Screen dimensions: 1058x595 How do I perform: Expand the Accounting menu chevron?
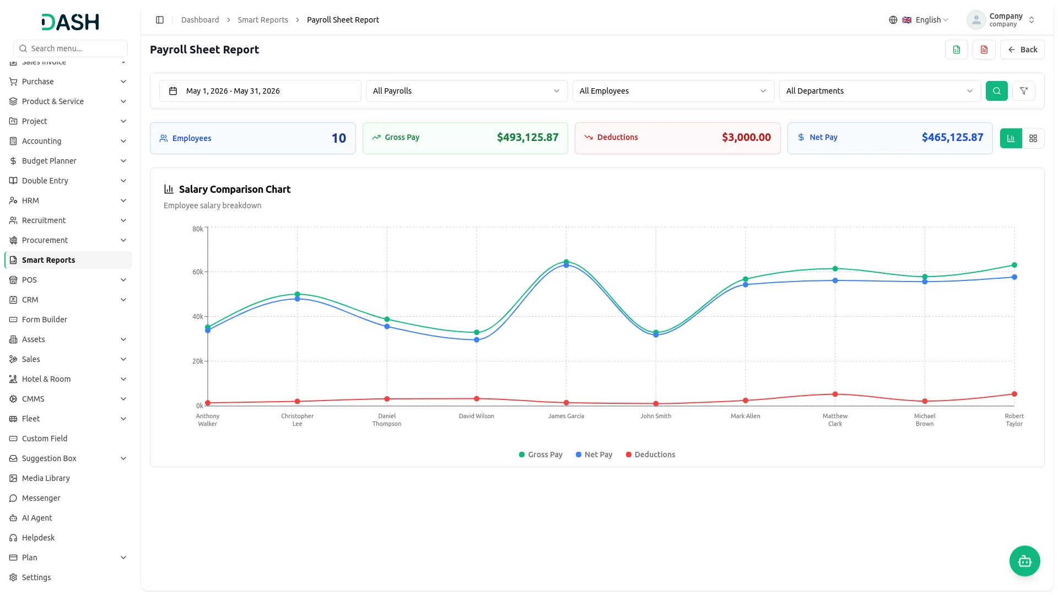click(x=123, y=141)
